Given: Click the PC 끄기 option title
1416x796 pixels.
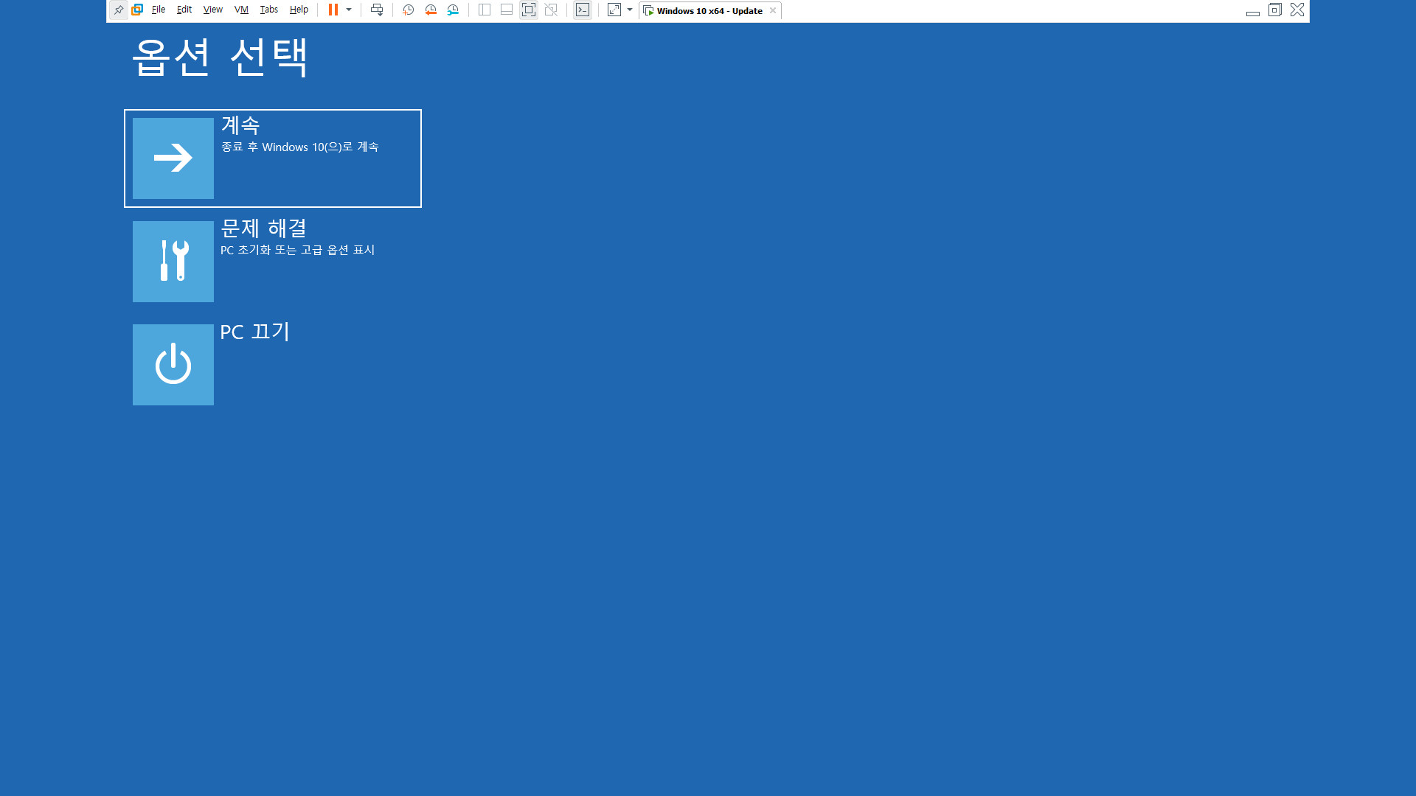Looking at the screenshot, I should 255,332.
